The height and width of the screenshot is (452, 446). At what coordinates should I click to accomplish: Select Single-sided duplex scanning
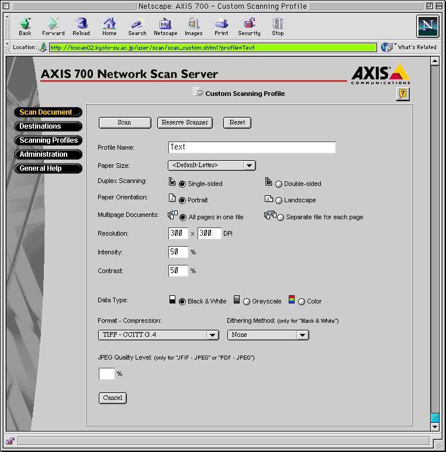(x=182, y=184)
